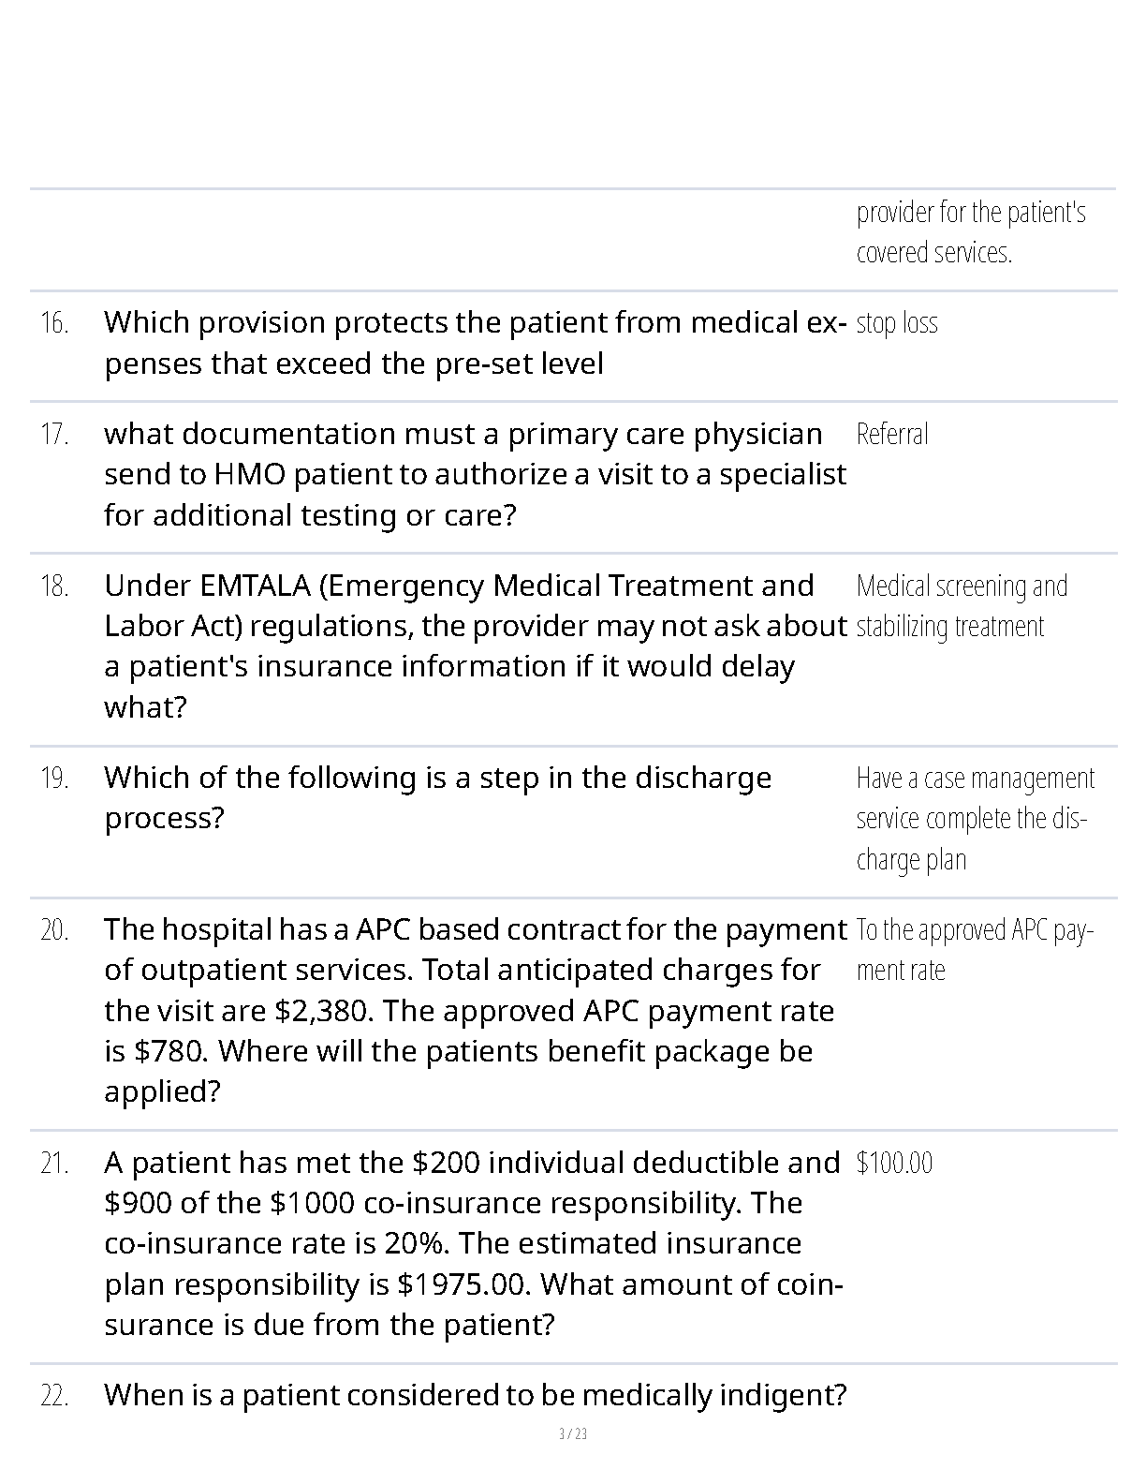Select 'Medical screening and stabilizing treatment' answer
Image resolution: width=1146 pixels, height=1484 pixels.
pyautogui.click(x=962, y=606)
